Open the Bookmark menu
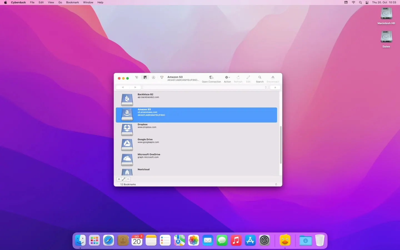The height and width of the screenshot is (250, 400). point(72,2)
